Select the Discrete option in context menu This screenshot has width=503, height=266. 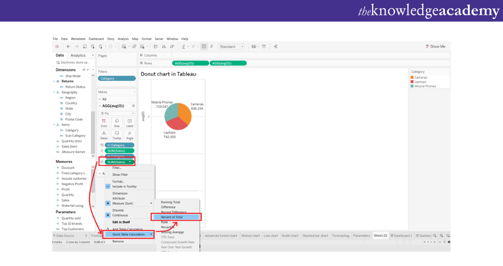(x=118, y=210)
